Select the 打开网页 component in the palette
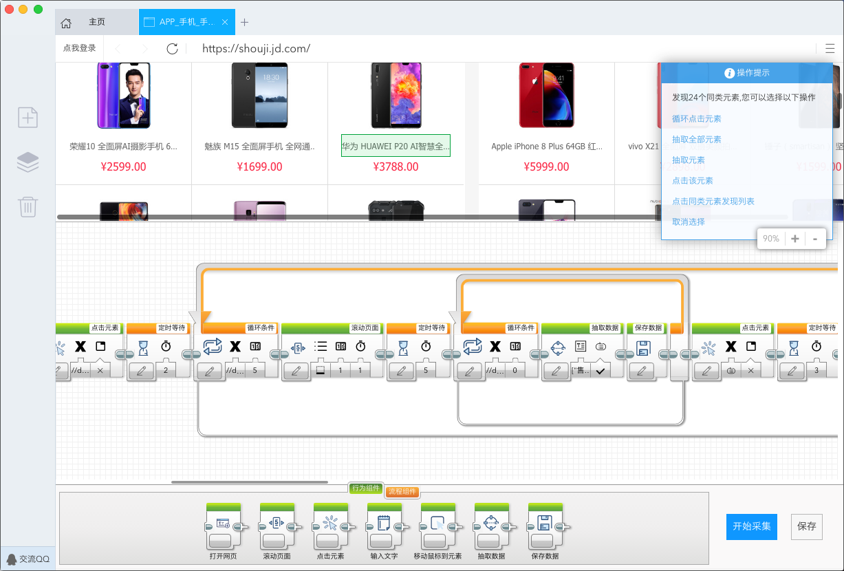The image size is (844, 571). click(x=223, y=531)
